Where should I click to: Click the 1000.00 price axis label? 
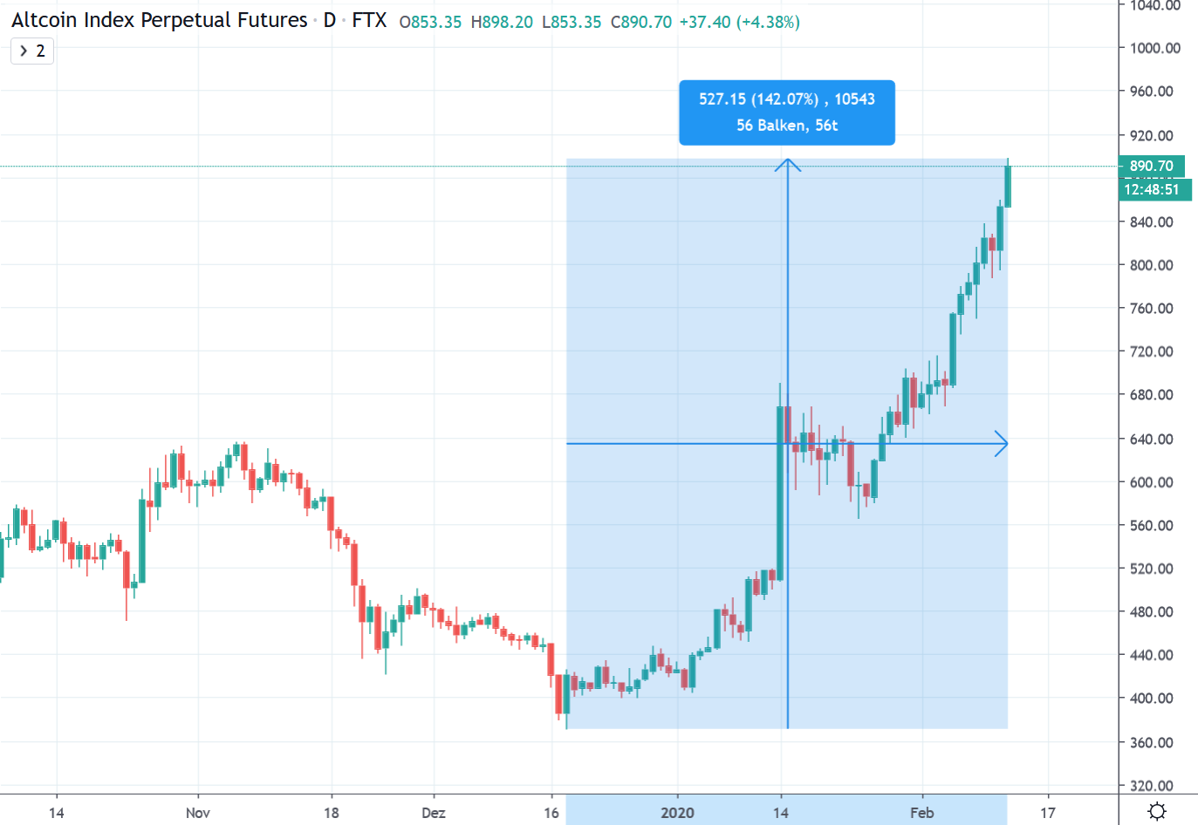tap(1154, 48)
